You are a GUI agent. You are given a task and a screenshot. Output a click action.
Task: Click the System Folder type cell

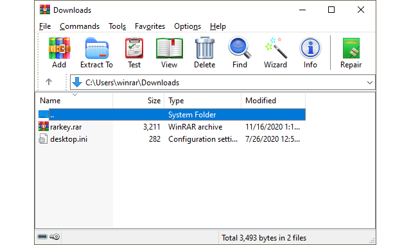point(192,115)
